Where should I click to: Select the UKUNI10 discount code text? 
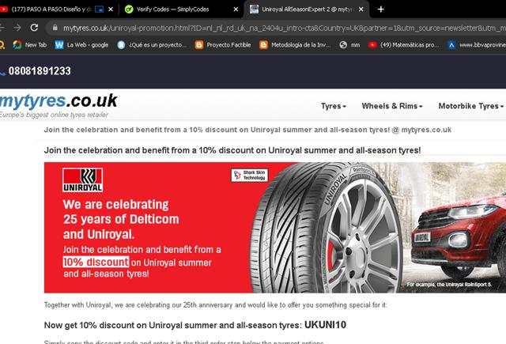[325, 325]
